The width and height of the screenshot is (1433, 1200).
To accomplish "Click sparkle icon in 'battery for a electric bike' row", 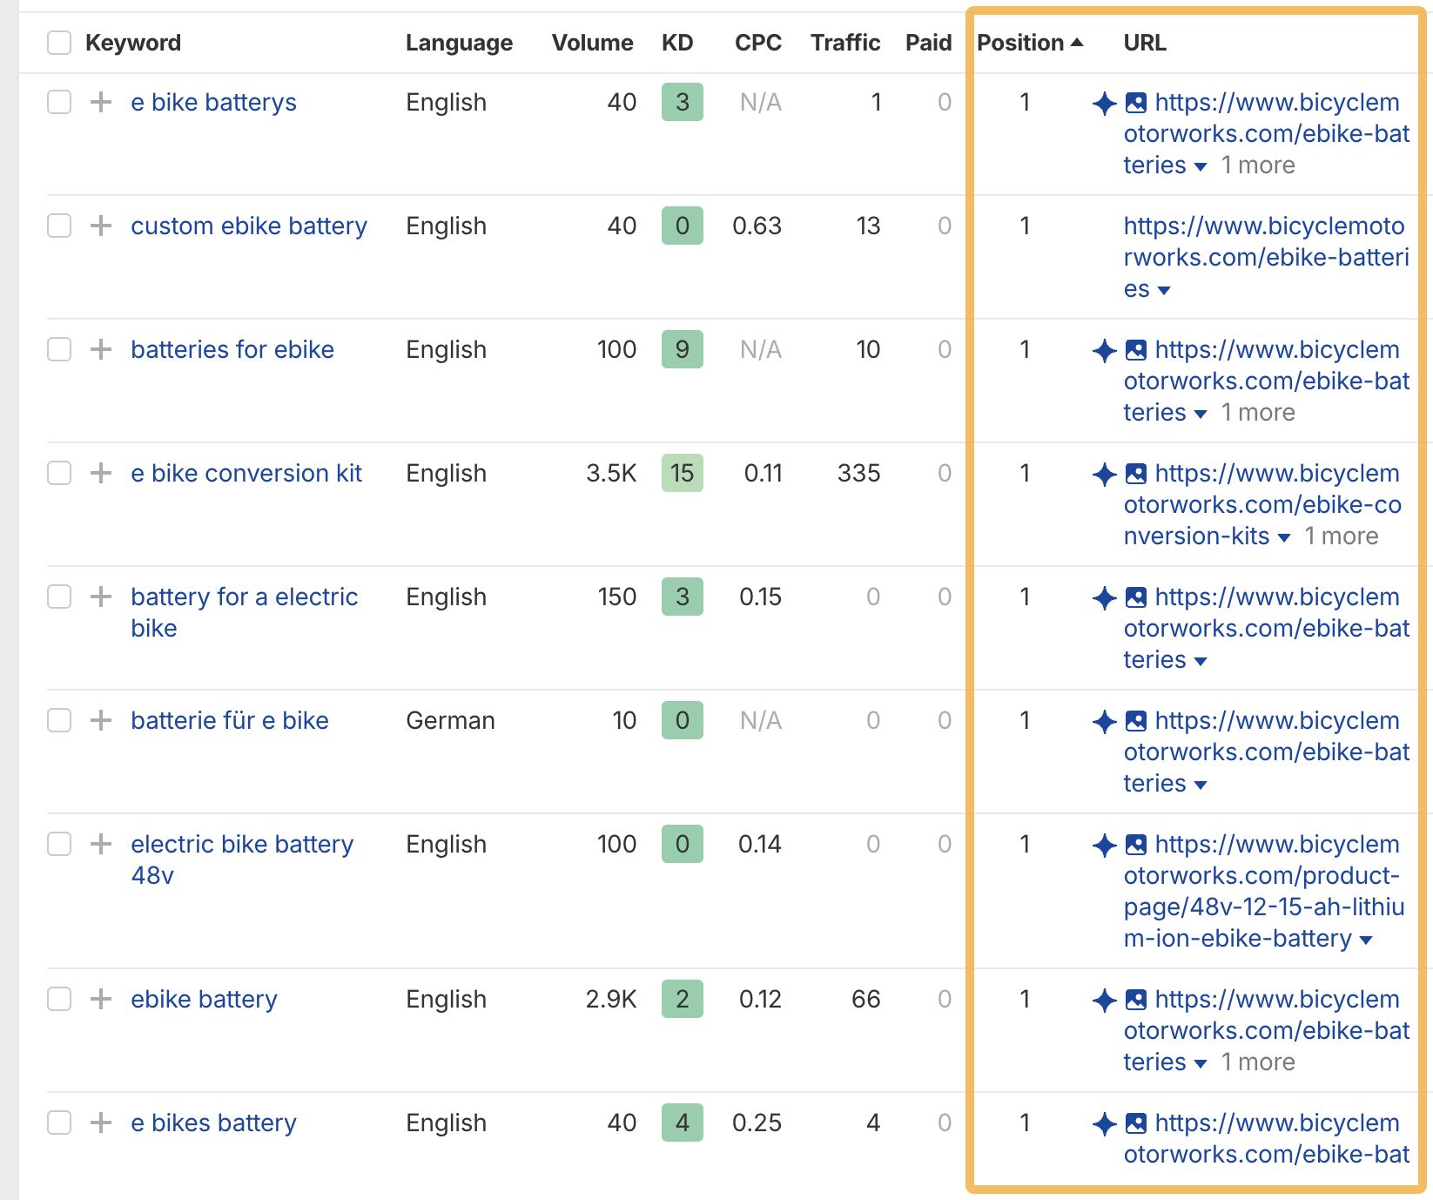I will pyautogui.click(x=1104, y=597).
